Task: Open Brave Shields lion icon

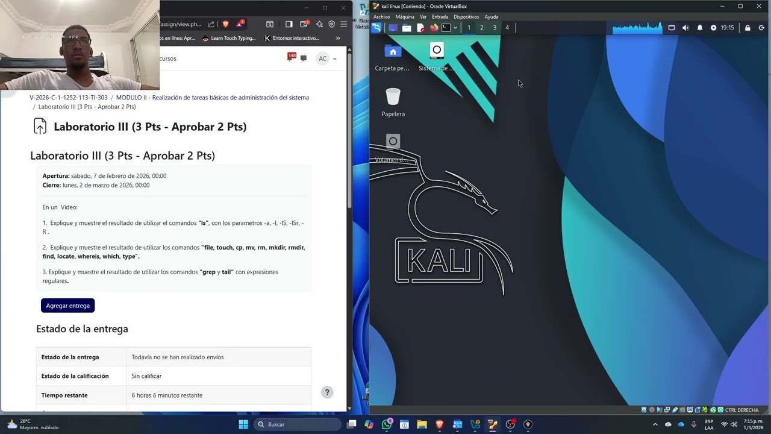Action: pos(226,24)
